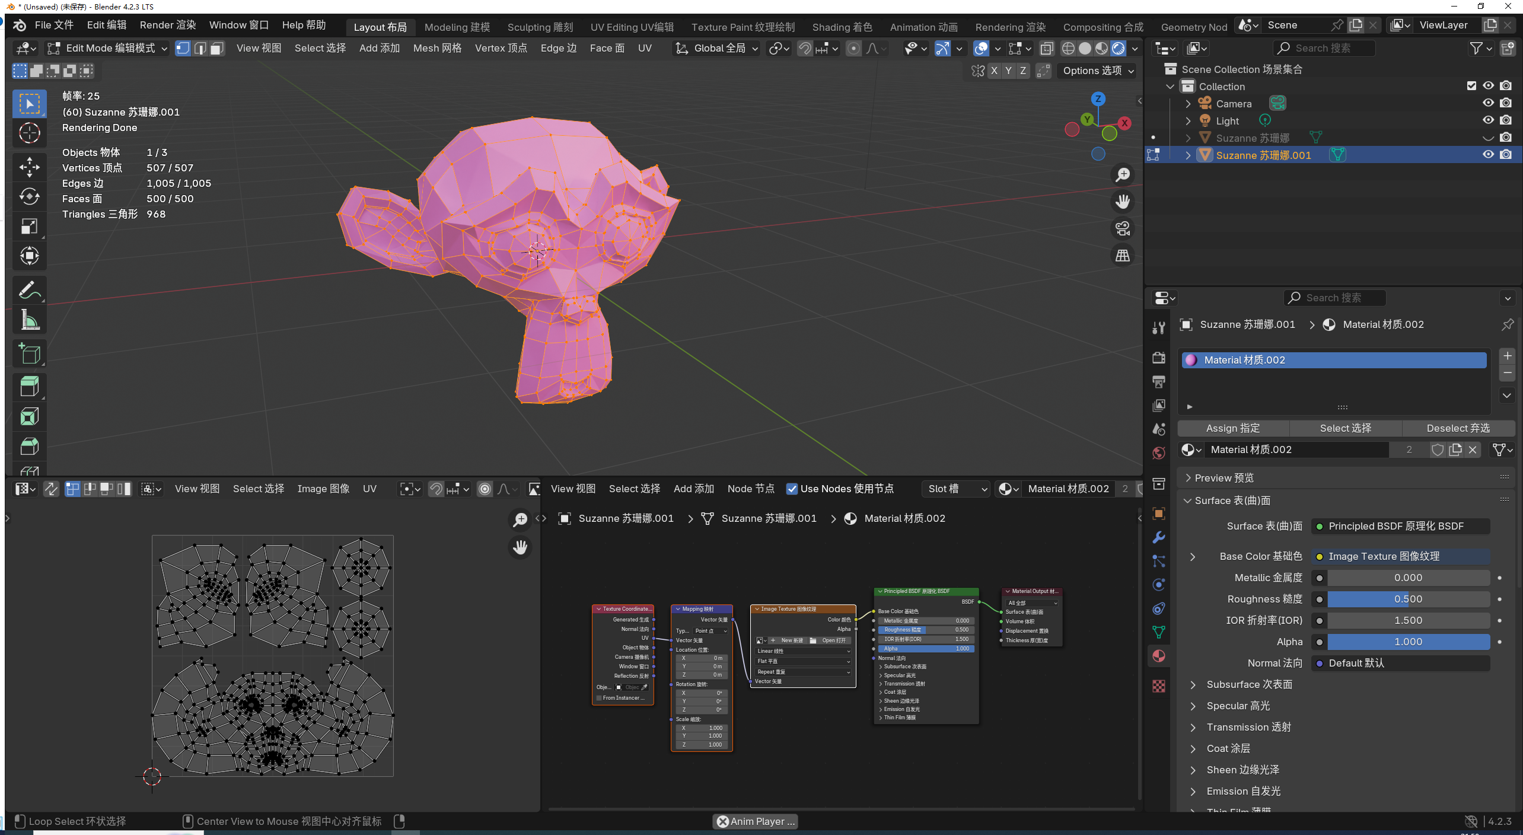Open the File menu
Viewport: 1523px width, 835px height.
pyautogui.click(x=54, y=25)
